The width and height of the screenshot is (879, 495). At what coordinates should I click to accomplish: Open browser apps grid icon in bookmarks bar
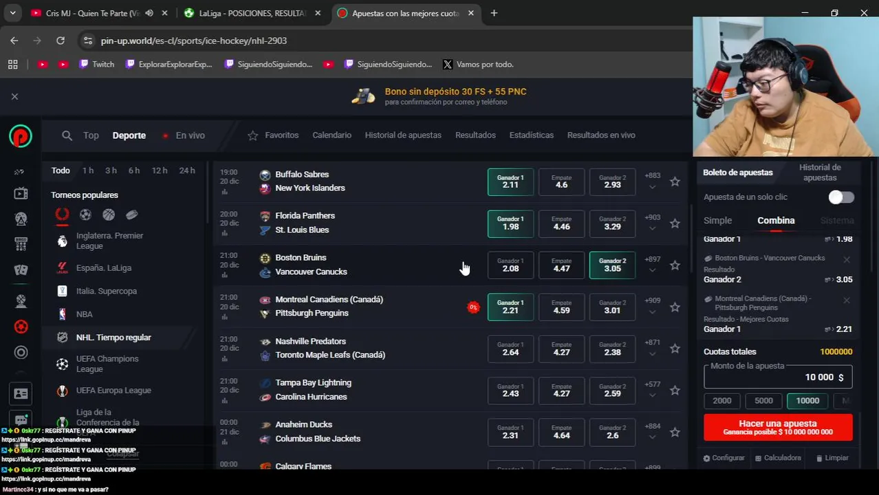(x=12, y=65)
